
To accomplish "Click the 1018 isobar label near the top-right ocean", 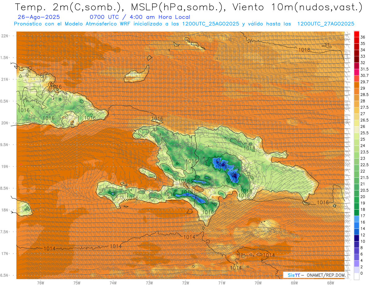I will click(x=304, y=50).
